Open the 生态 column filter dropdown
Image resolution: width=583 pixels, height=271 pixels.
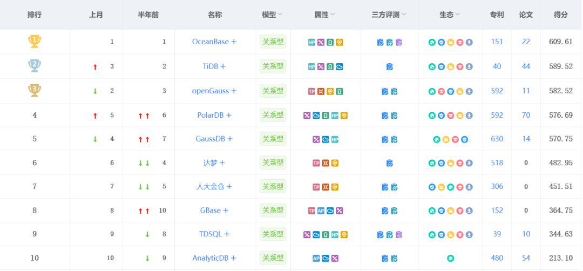(x=458, y=15)
